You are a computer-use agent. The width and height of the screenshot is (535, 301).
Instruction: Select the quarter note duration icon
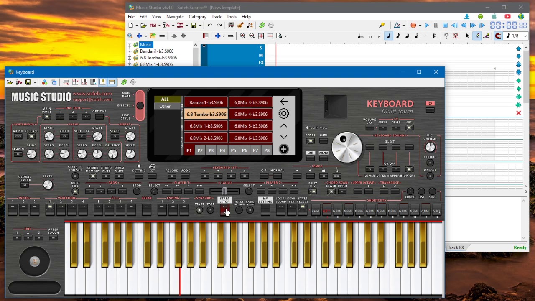pos(389,36)
